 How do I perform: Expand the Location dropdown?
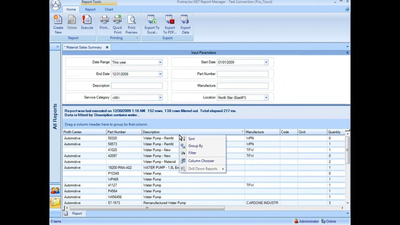point(266,97)
